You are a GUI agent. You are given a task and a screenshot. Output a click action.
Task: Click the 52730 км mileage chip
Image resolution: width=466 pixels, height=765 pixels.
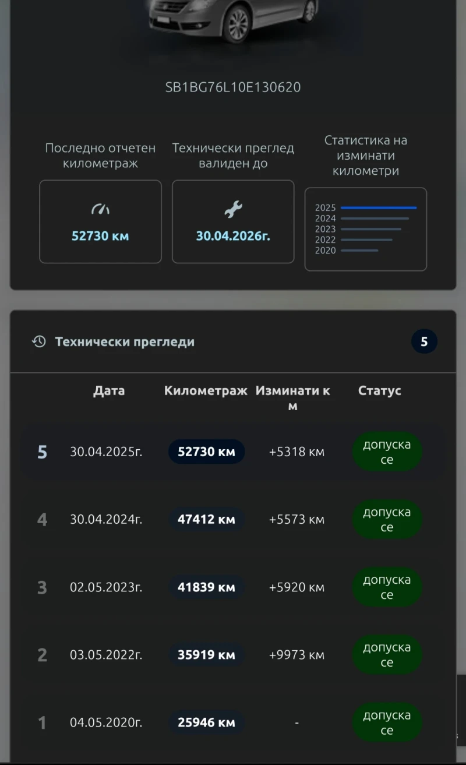(206, 451)
